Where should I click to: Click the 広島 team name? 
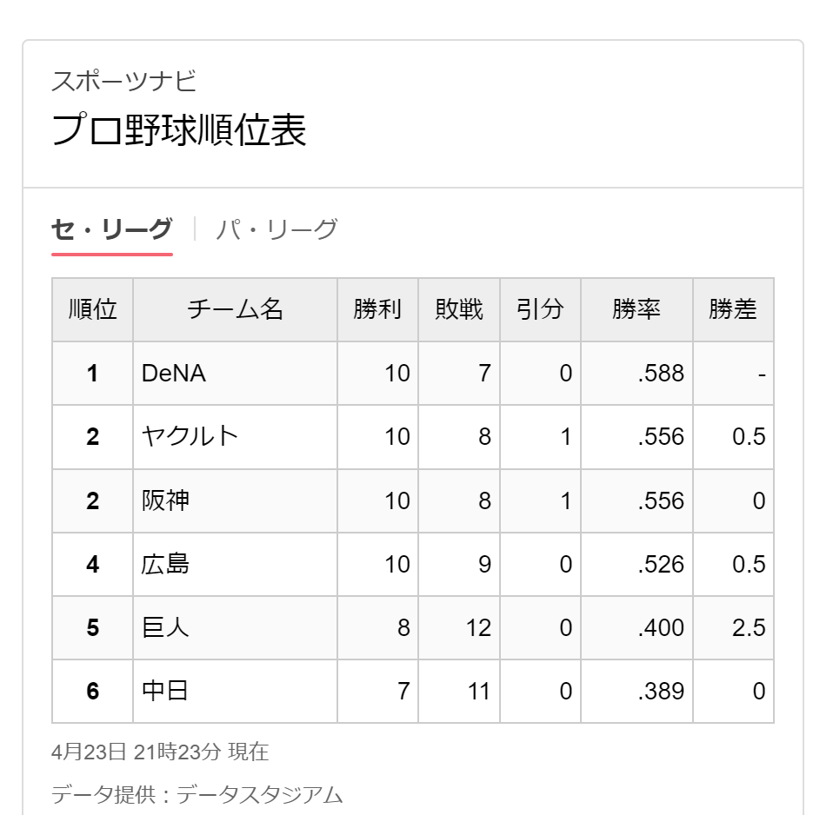(165, 564)
